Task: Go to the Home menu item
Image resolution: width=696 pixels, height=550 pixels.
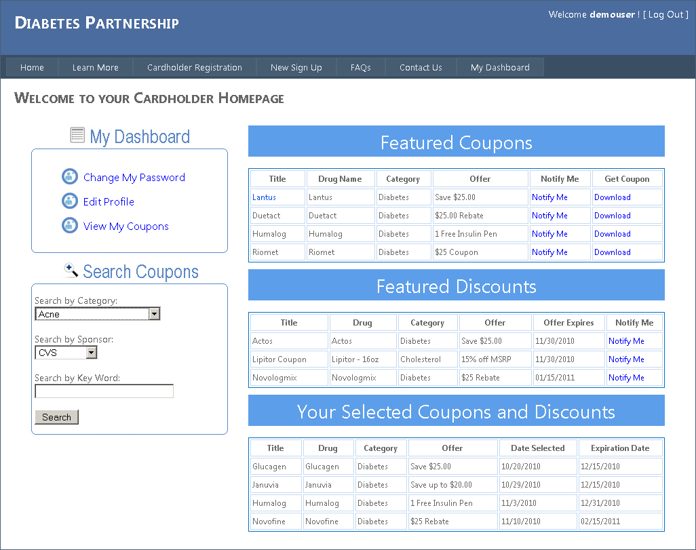Action: tap(32, 67)
